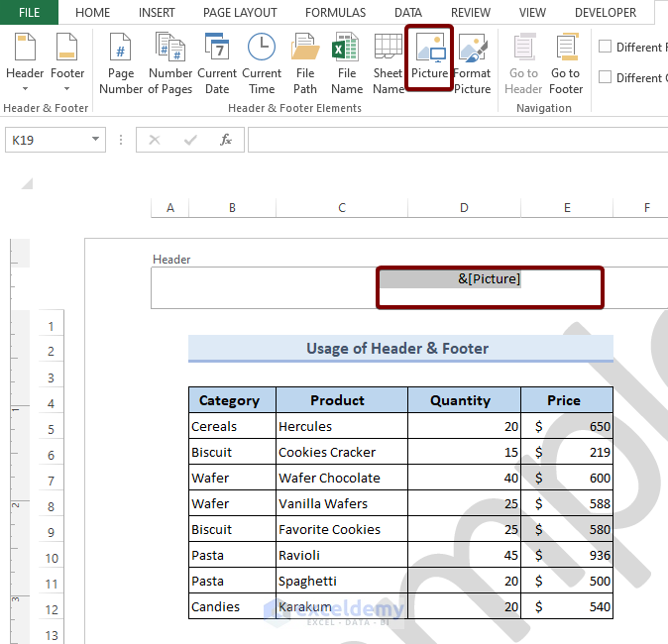Insert Current Date element
Image resolution: width=668 pixels, height=644 pixels.
click(217, 63)
